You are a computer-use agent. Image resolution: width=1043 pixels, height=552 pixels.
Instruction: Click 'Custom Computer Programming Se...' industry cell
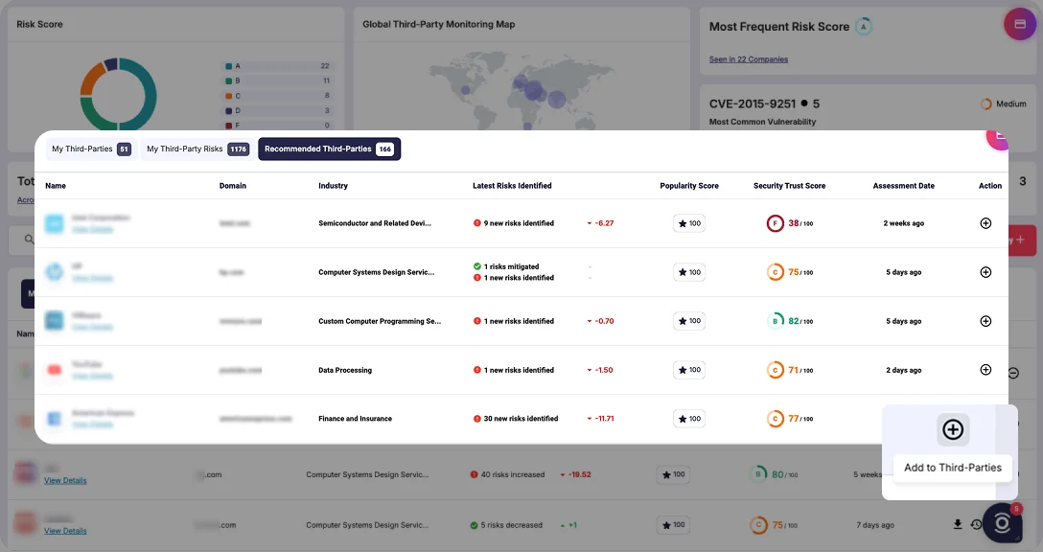380,321
